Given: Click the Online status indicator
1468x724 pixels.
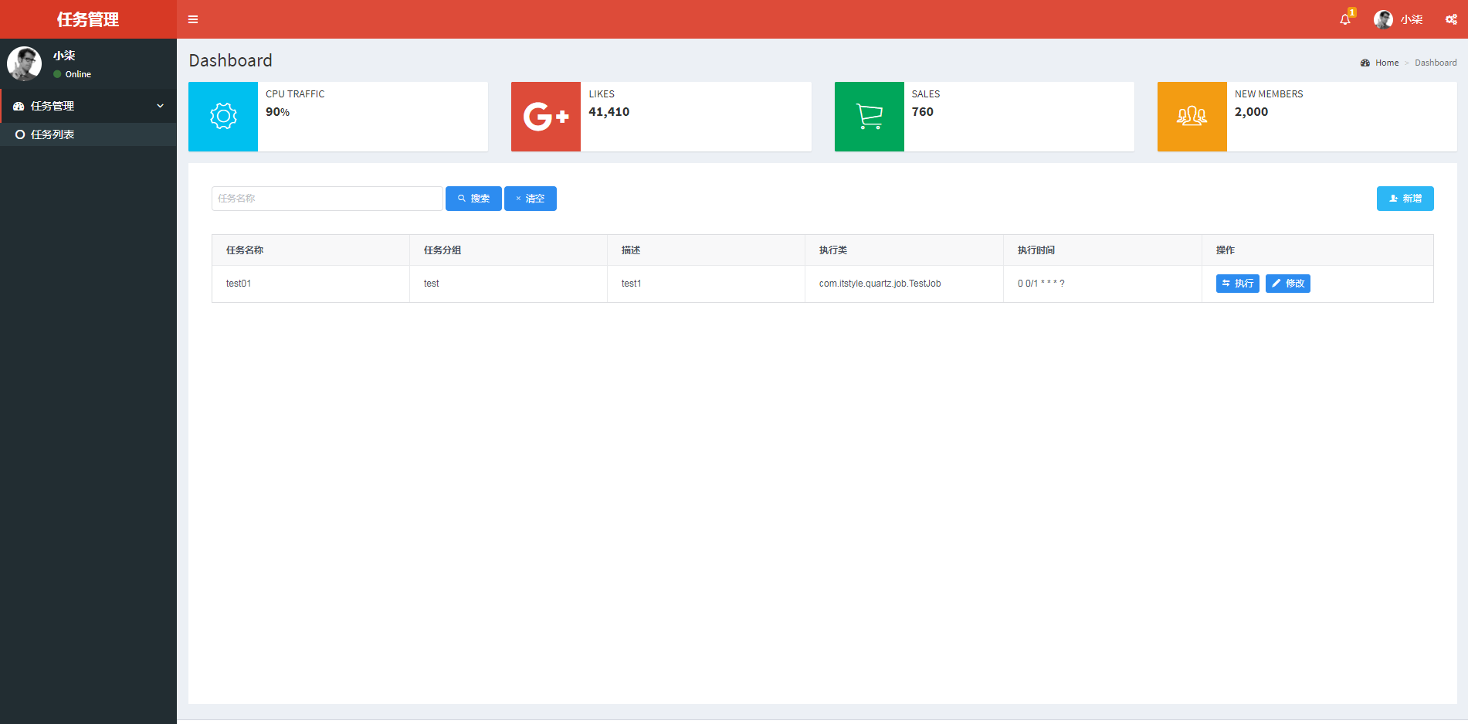Looking at the screenshot, I should tap(56, 74).
